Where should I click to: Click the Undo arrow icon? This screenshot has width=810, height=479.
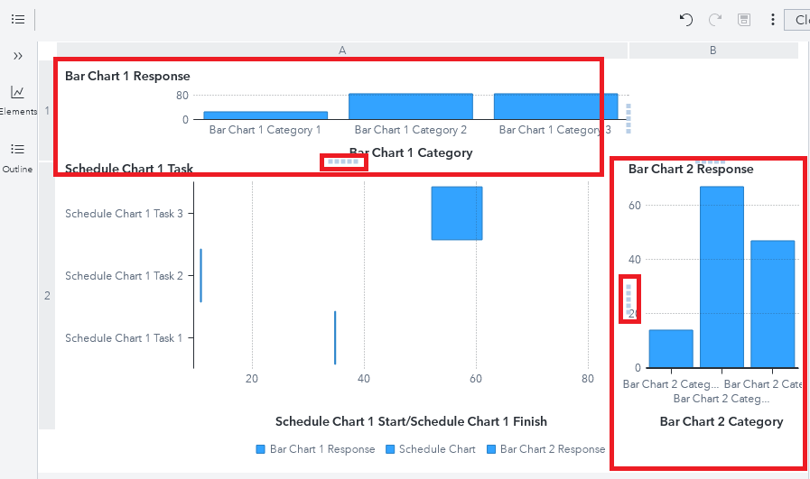(x=686, y=19)
